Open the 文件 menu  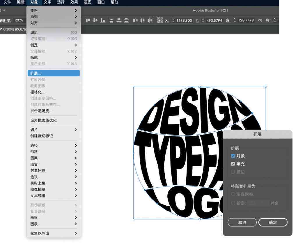pos(7,2)
